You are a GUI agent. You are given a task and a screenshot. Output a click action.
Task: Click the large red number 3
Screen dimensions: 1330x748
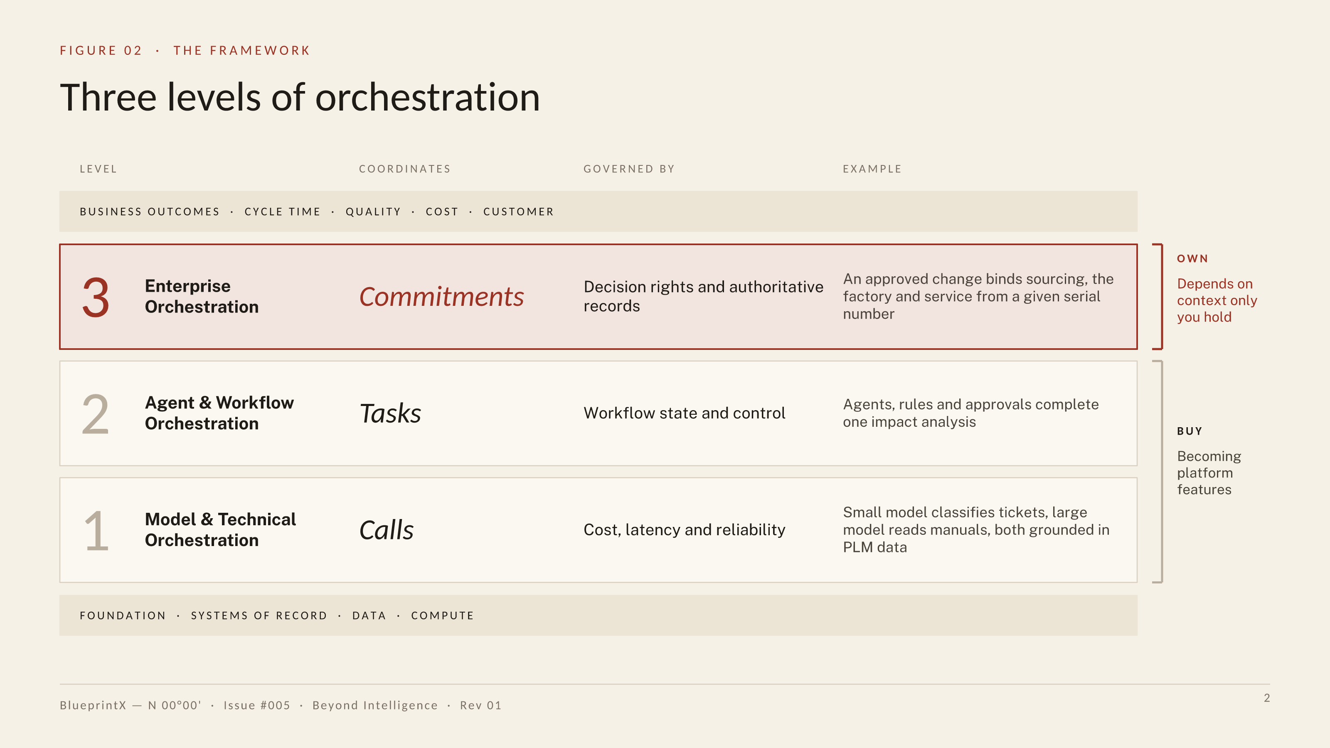pyautogui.click(x=96, y=298)
